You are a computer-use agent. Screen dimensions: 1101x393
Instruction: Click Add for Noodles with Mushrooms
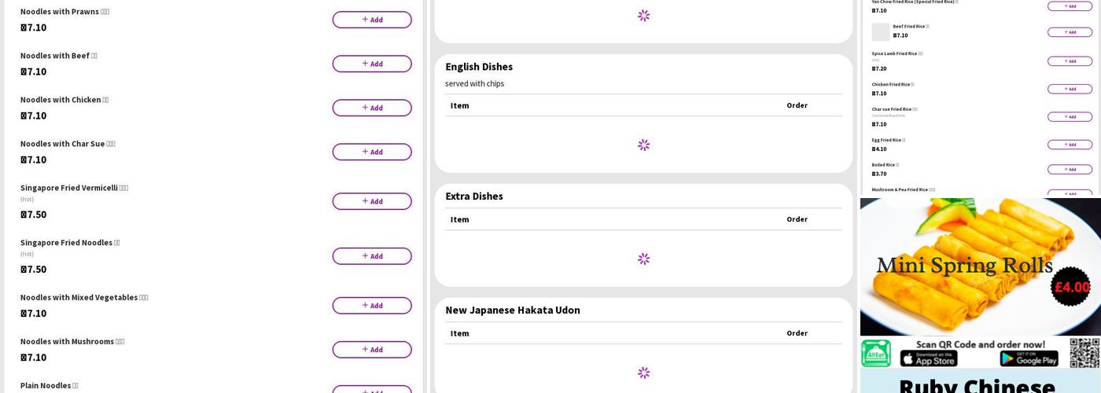coord(371,350)
